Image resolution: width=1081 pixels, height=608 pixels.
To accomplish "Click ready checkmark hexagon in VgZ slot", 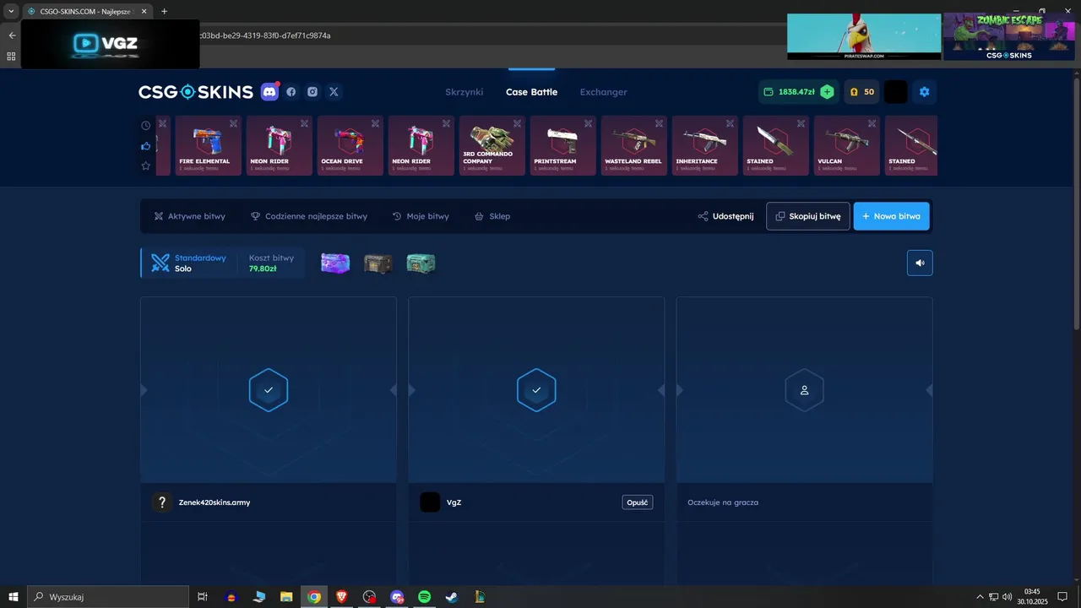I will point(536,390).
